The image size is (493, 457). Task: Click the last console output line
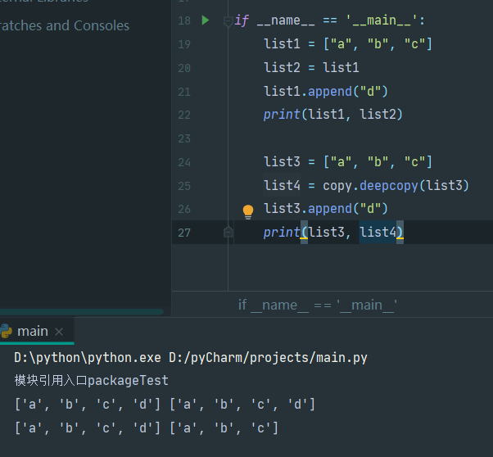(147, 428)
